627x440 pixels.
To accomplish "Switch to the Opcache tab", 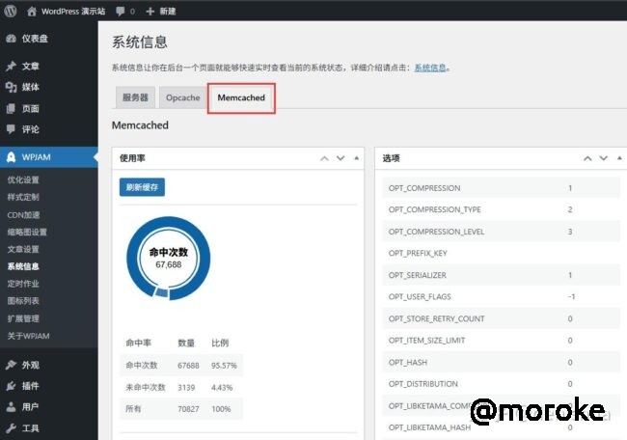I will [x=182, y=97].
